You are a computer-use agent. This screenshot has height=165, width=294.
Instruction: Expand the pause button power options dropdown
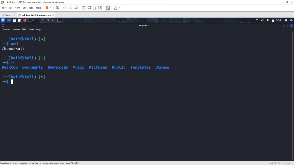pyautogui.click(x=51, y=8)
